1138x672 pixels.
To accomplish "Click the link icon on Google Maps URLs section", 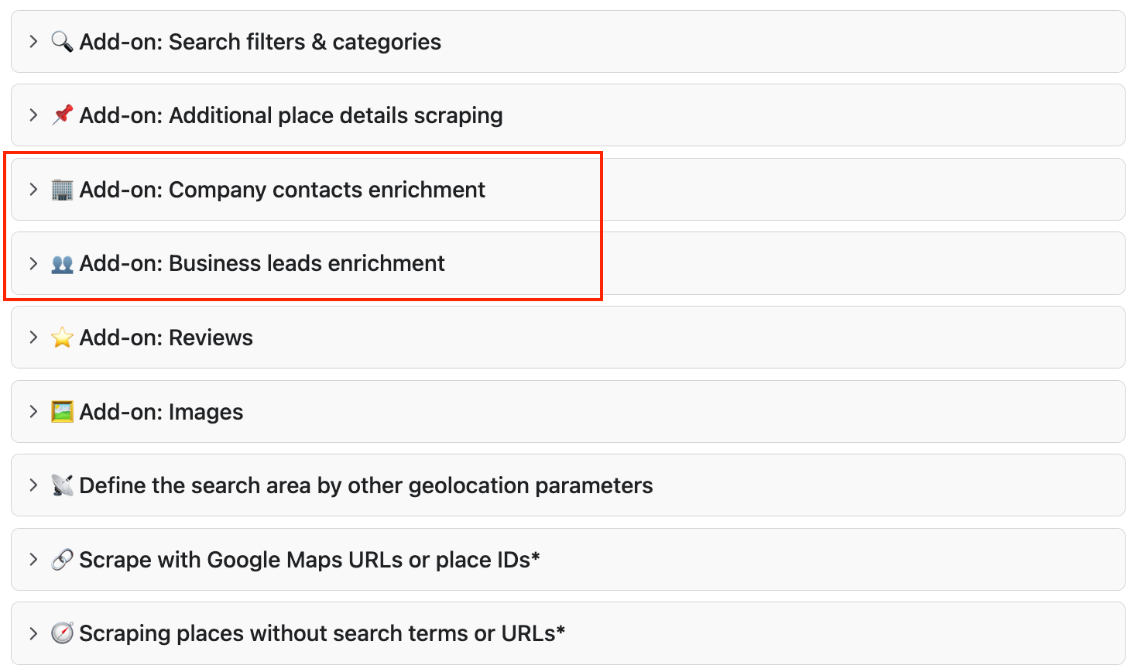I will (x=62, y=560).
